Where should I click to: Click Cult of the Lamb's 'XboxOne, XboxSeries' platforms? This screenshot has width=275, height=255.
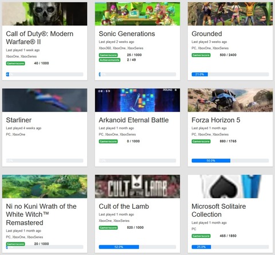tap(114, 221)
